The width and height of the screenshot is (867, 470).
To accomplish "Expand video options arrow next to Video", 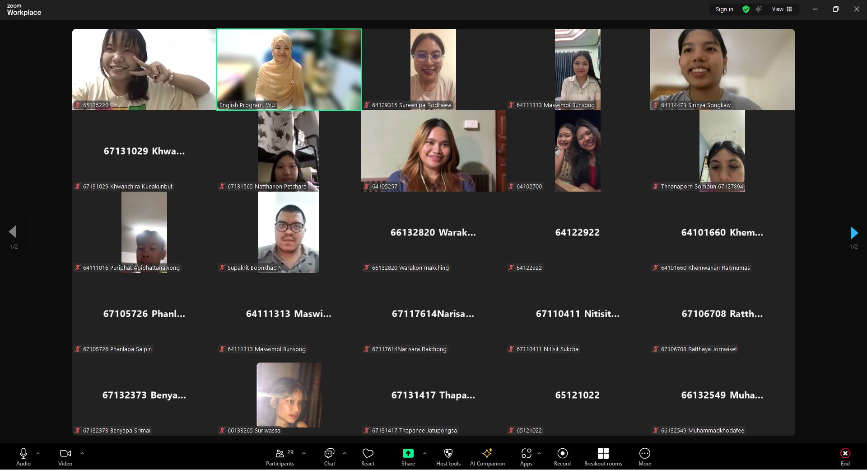I will [82, 453].
